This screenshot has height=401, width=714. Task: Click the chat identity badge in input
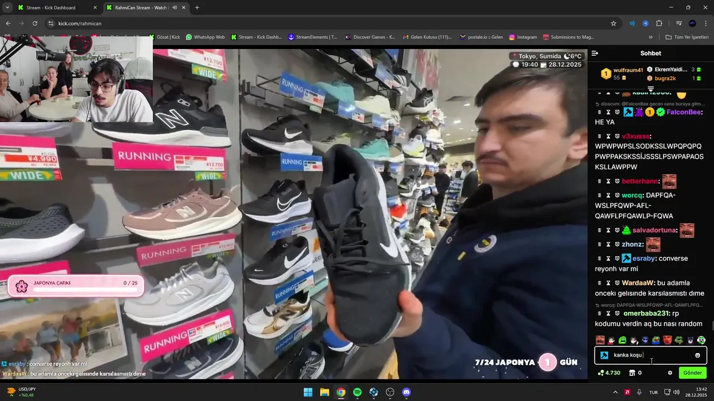[604, 355]
